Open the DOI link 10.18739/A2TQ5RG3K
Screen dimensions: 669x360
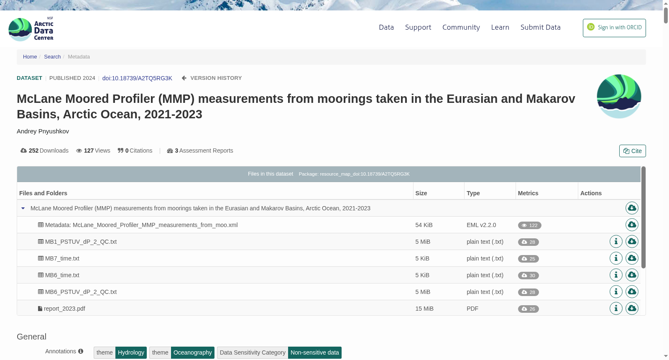click(137, 78)
